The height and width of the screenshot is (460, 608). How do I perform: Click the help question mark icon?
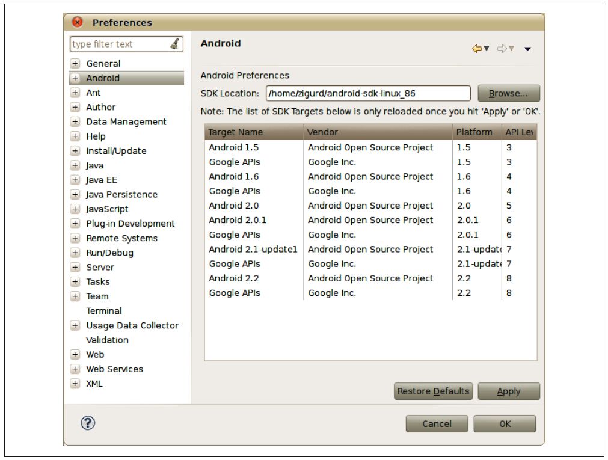point(88,423)
